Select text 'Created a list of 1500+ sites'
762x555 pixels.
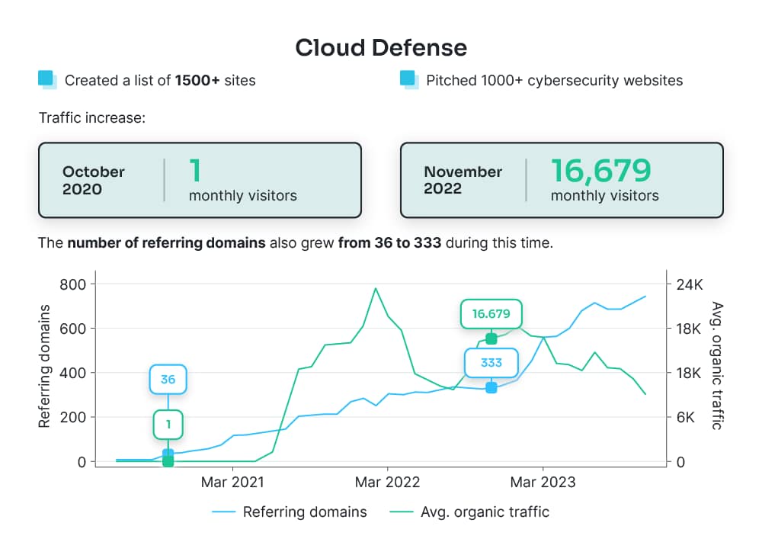pyautogui.click(x=160, y=80)
